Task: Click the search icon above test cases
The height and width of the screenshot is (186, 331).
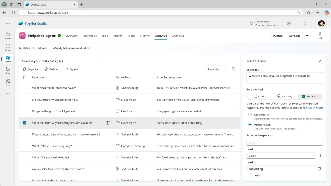Action: coord(233,69)
